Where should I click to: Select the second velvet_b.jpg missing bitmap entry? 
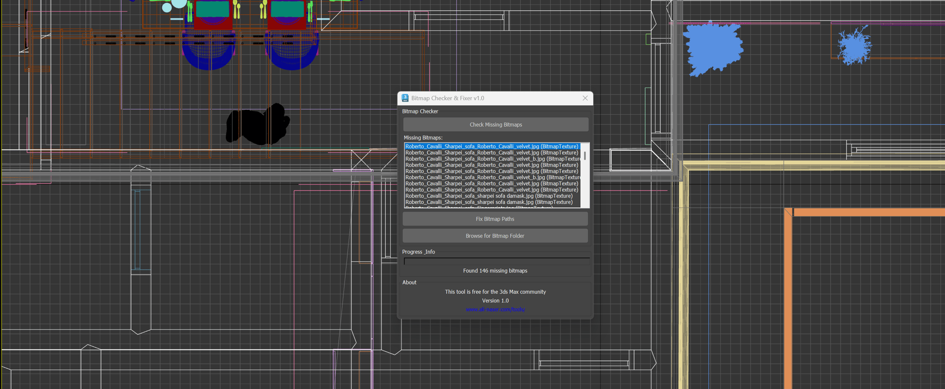(491, 177)
